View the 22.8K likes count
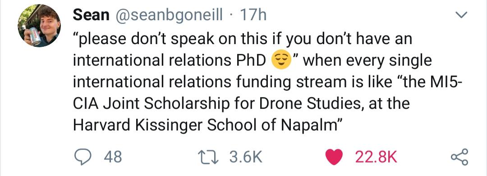 point(376,157)
